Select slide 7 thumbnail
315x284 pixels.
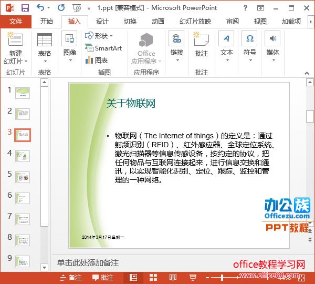(x=23, y=219)
